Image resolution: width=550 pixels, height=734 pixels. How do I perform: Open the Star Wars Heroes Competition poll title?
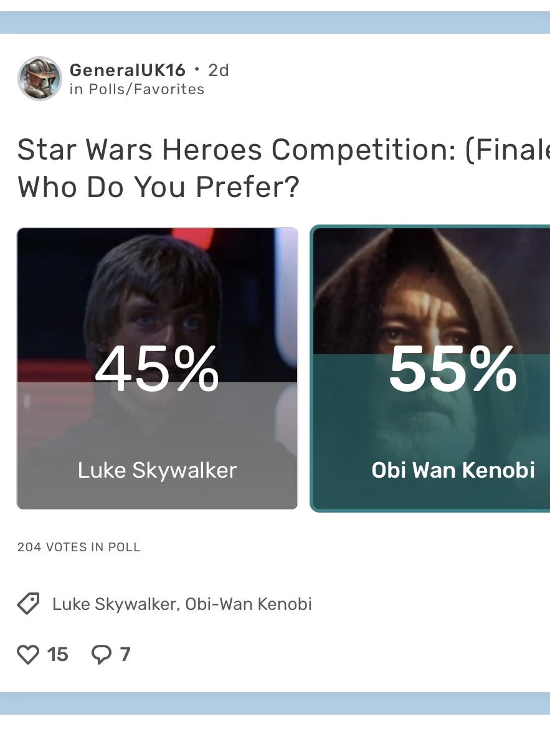pyautogui.click(x=274, y=167)
